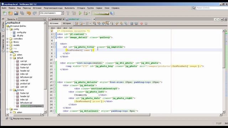Click the editor Find Selection magnifier icon
Screen dimensions: 228x128
[x=94, y=23]
